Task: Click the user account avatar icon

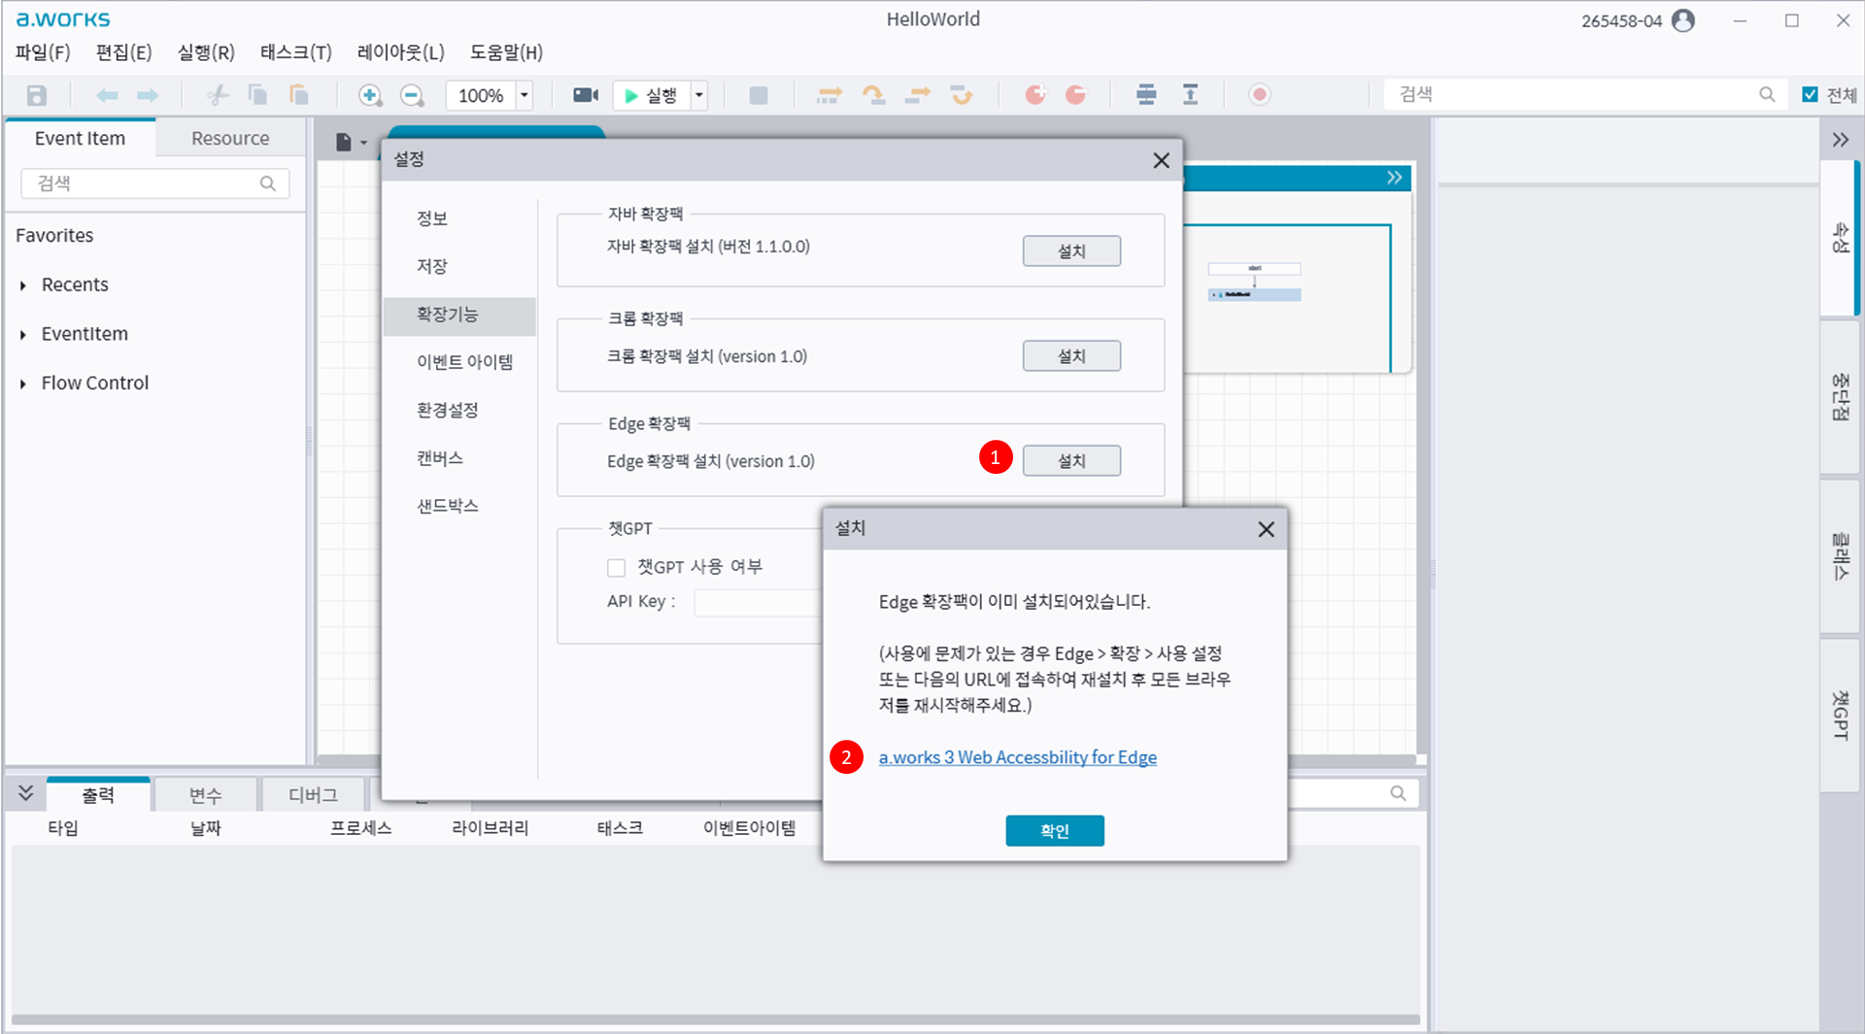Action: 1684,20
